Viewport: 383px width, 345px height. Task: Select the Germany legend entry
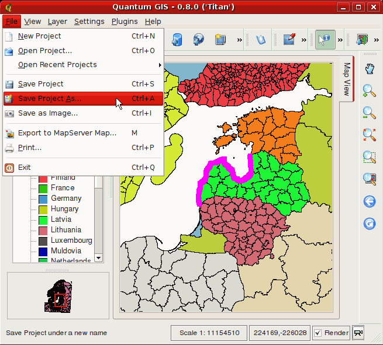pos(66,198)
